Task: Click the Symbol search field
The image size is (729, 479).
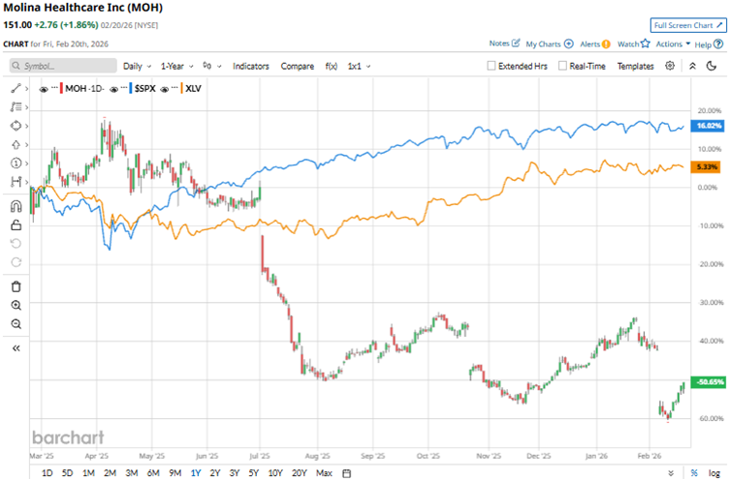Action: pyautogui.click(x=62, y=66)
